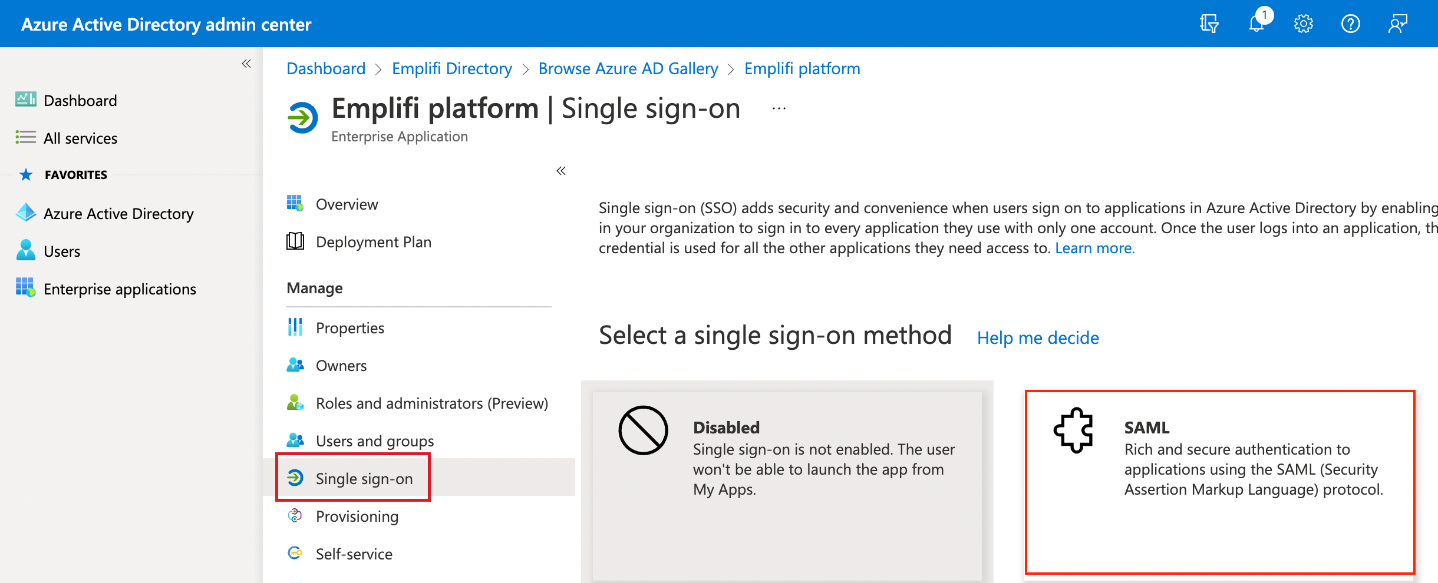Click the Help me decide link
Screen dimensions: 1438x583
point(1037,337)
